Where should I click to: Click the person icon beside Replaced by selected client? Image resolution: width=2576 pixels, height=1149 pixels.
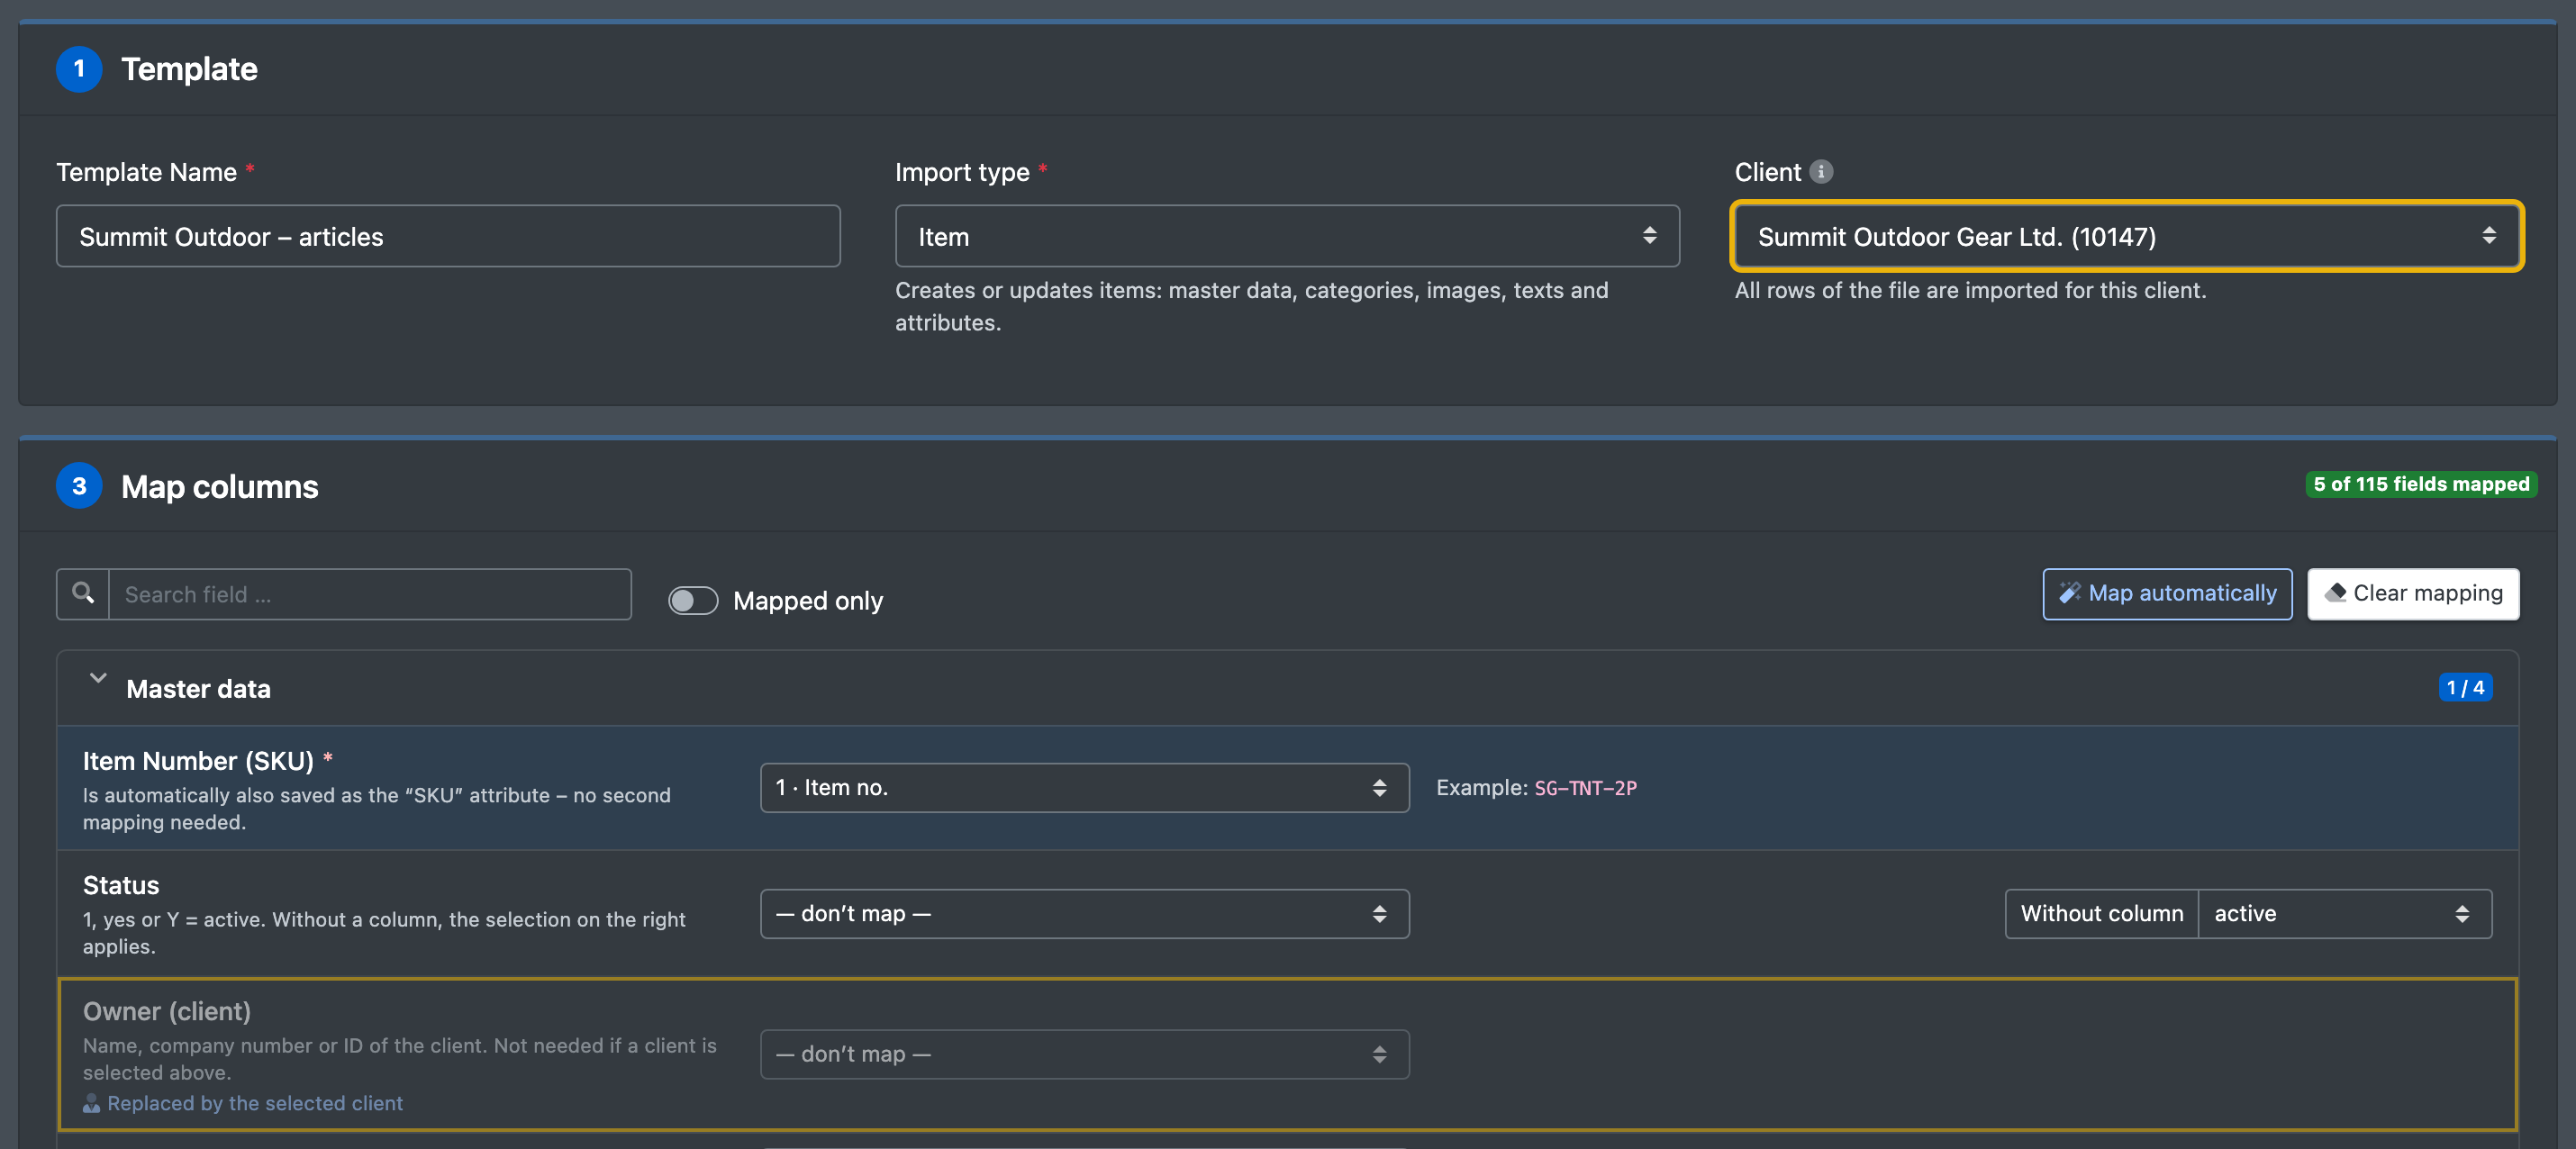[x=91, y=1103]
